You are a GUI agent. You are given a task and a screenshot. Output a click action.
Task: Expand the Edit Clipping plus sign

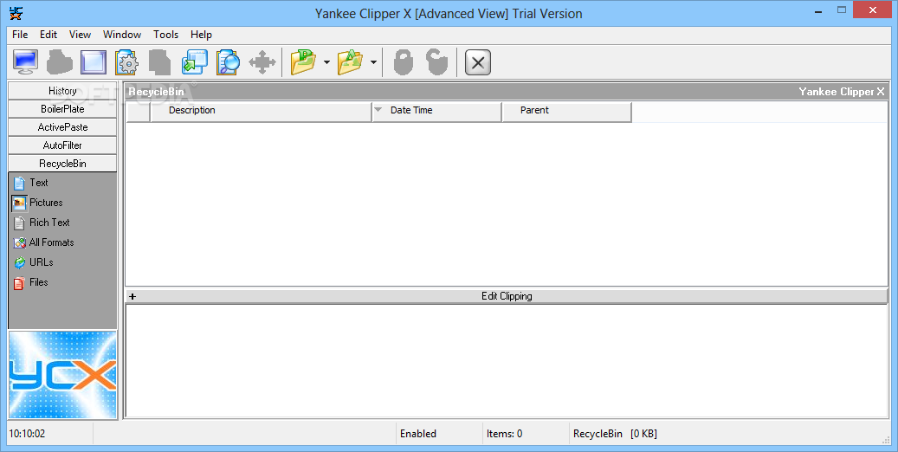coord(132,297)
